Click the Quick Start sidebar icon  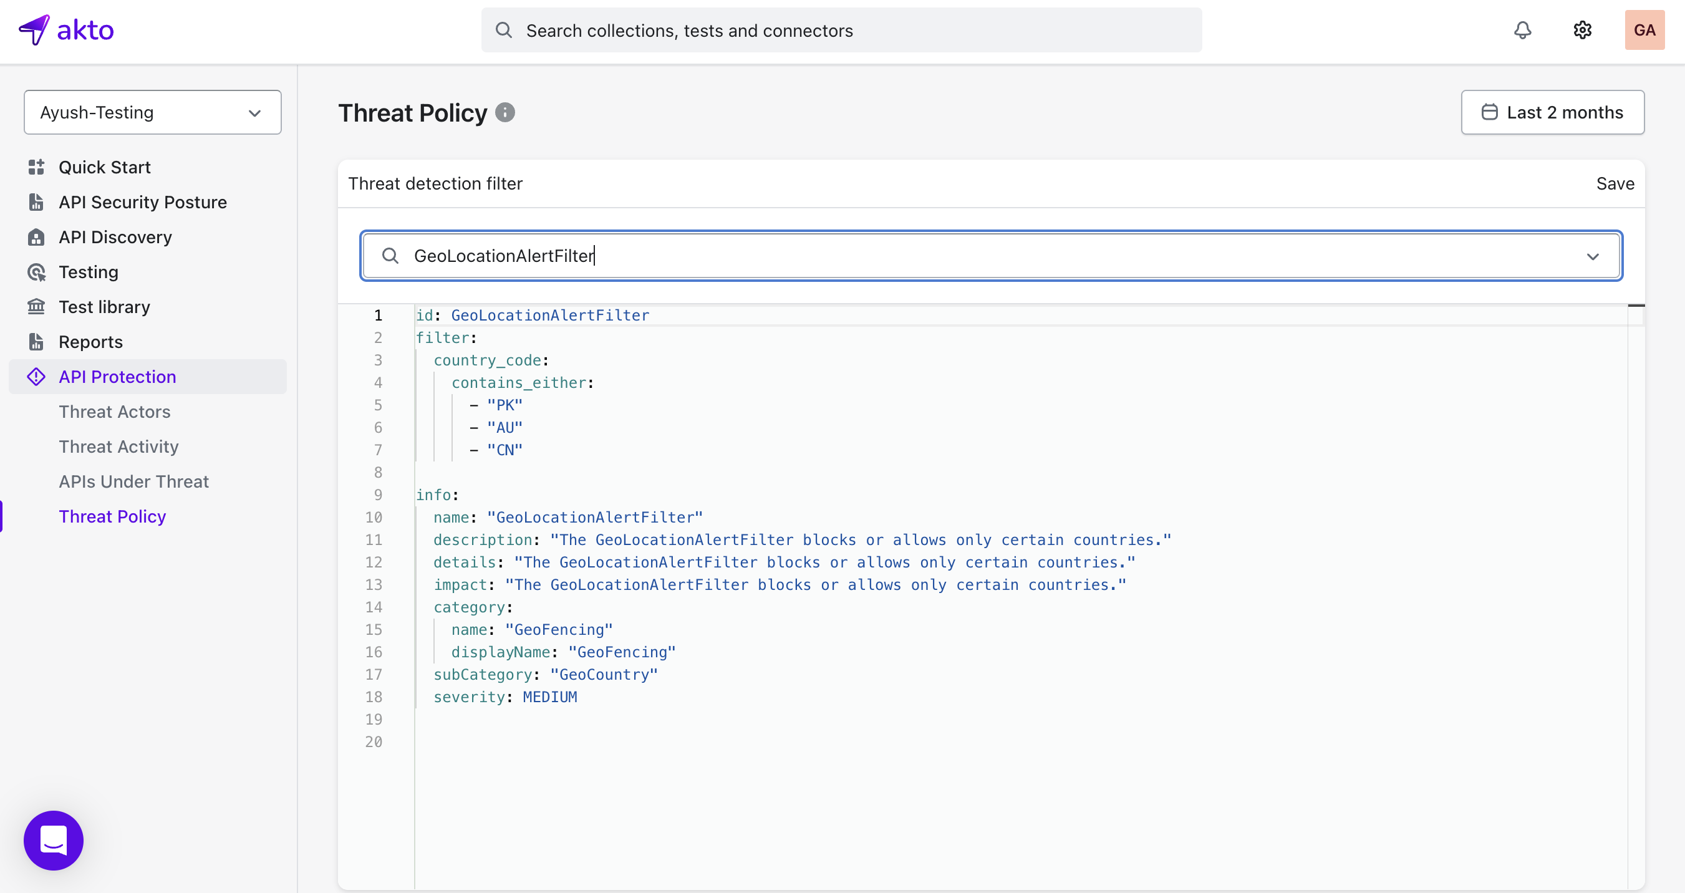click(37, 168)
